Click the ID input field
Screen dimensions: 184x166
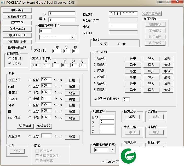tap(62, 14)
